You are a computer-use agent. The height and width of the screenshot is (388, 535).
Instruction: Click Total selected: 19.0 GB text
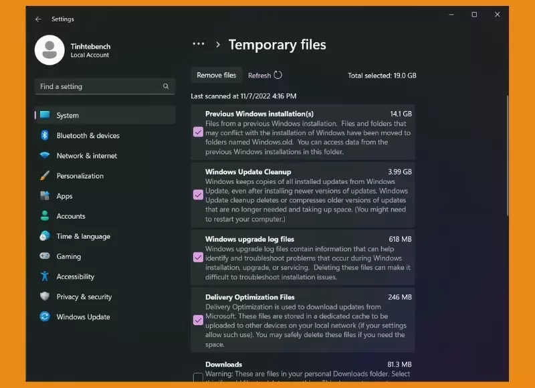pyautogui.click(x=382, y=76)
